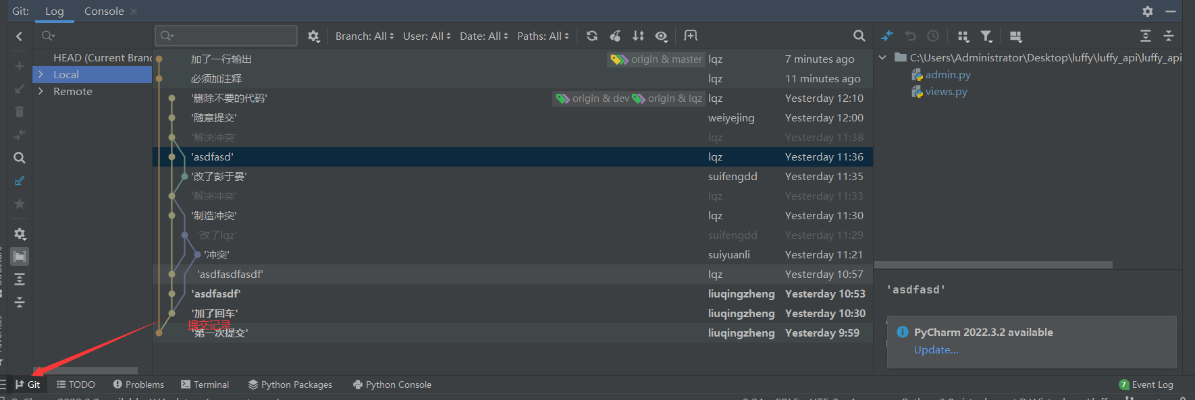Toggle the eye view options button
Image resolution: width=1195 pixels, height=400 pixels.
662,36
